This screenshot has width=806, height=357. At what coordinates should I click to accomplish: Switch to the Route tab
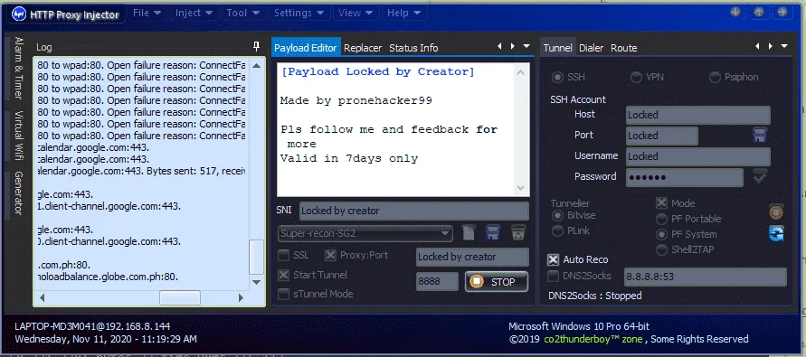click(x=623, y=48)
